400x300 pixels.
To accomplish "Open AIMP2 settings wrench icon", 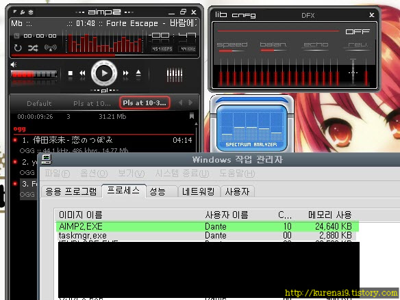I will [x=23, y=12].
